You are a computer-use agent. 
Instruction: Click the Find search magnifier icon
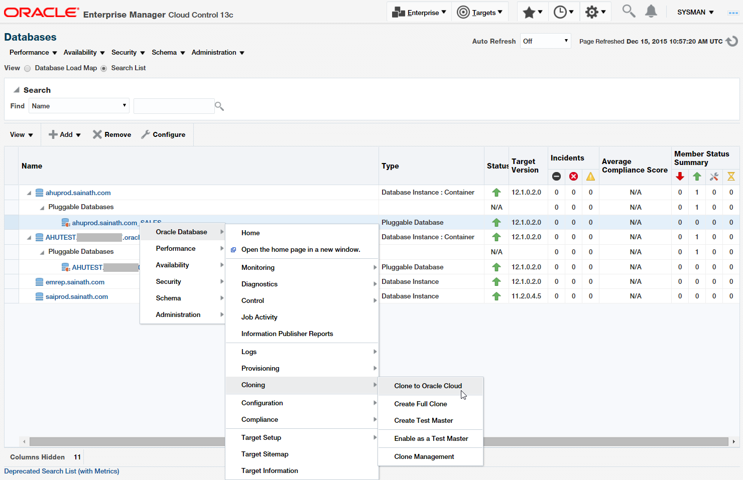point(219,106)
